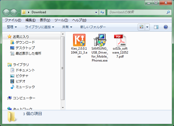The width and height of the screenshot is (174, 126).
Task: Click the help question mark icon
Action: (165, 27)
